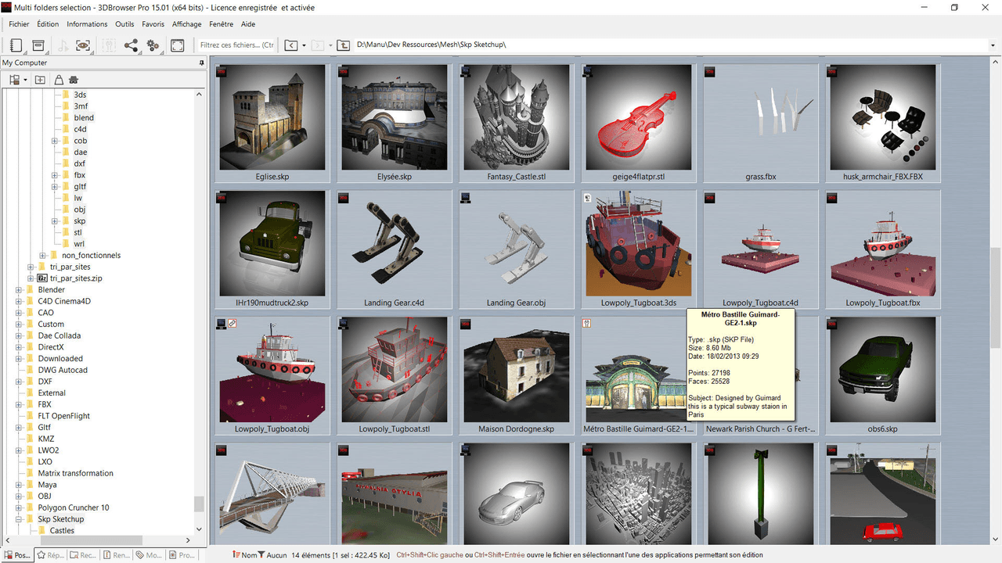
Task: Click the archive box toolbar icon
Action: (x=38, y=45)
